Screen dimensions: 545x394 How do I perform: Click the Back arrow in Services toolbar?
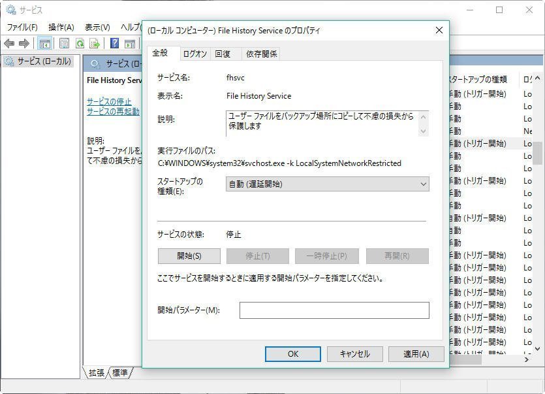9,44
